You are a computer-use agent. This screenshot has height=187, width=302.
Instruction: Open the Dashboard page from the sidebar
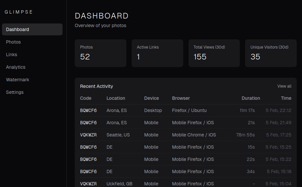(32, 29)
